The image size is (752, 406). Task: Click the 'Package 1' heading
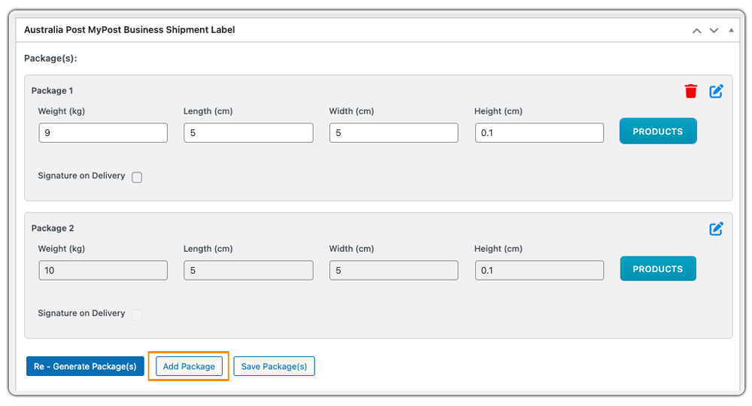53,90
